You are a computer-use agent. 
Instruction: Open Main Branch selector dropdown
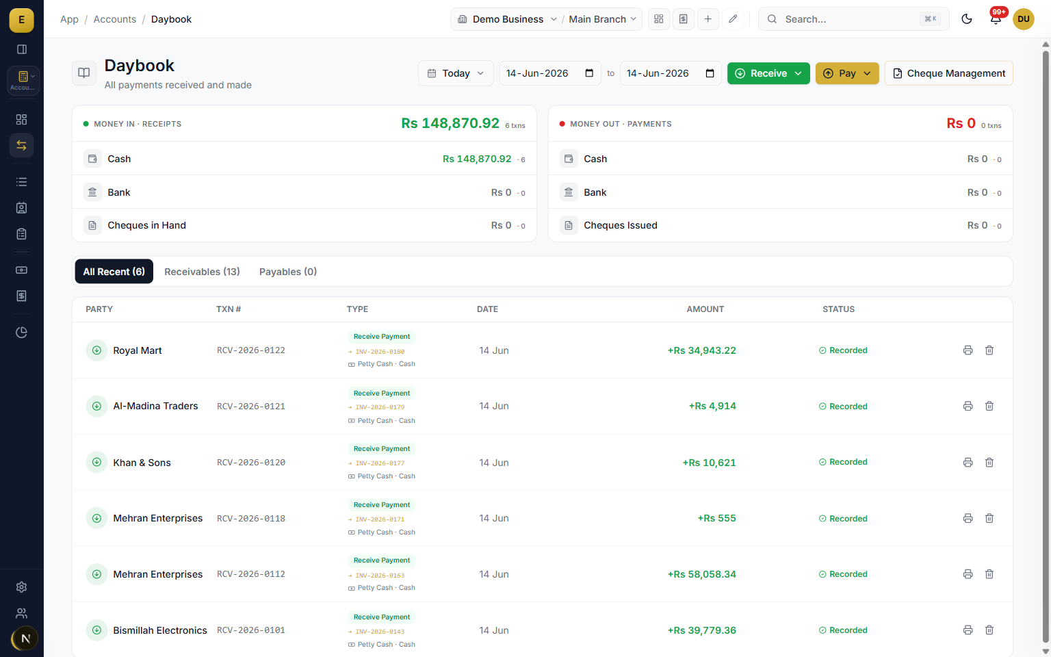(x=603, y=19)
